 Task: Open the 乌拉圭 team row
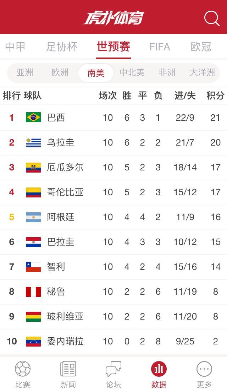point(113,142)
